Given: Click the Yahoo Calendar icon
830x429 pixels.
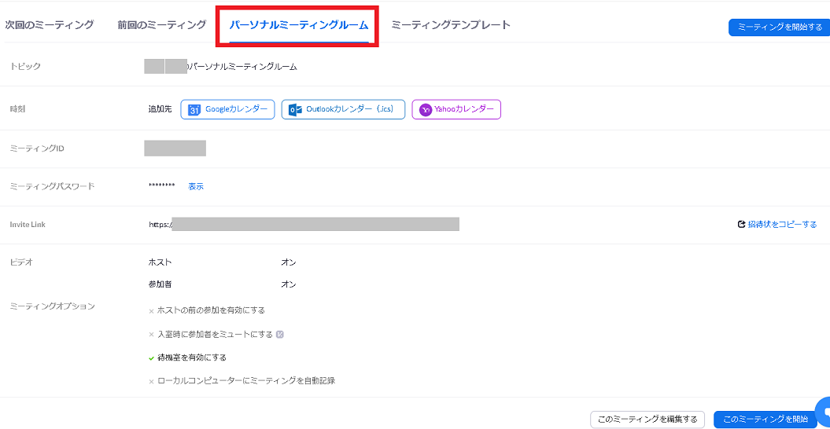Looking at the screenshot, I should (425, 110).
